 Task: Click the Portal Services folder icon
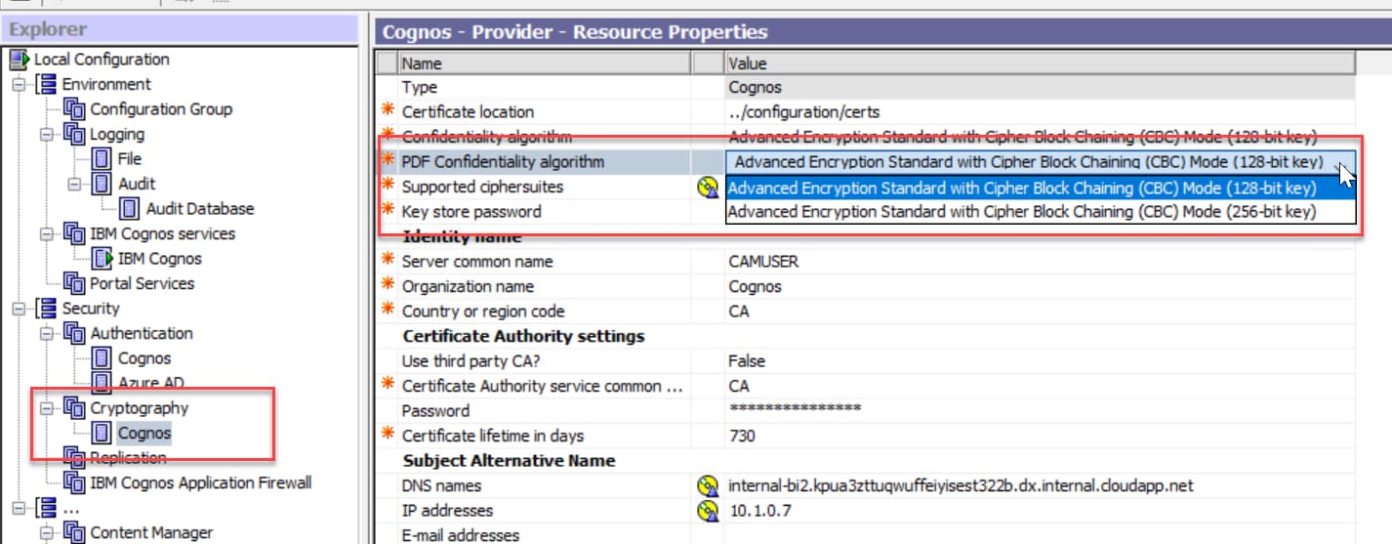pyautogui.click(x=74, y=283)
